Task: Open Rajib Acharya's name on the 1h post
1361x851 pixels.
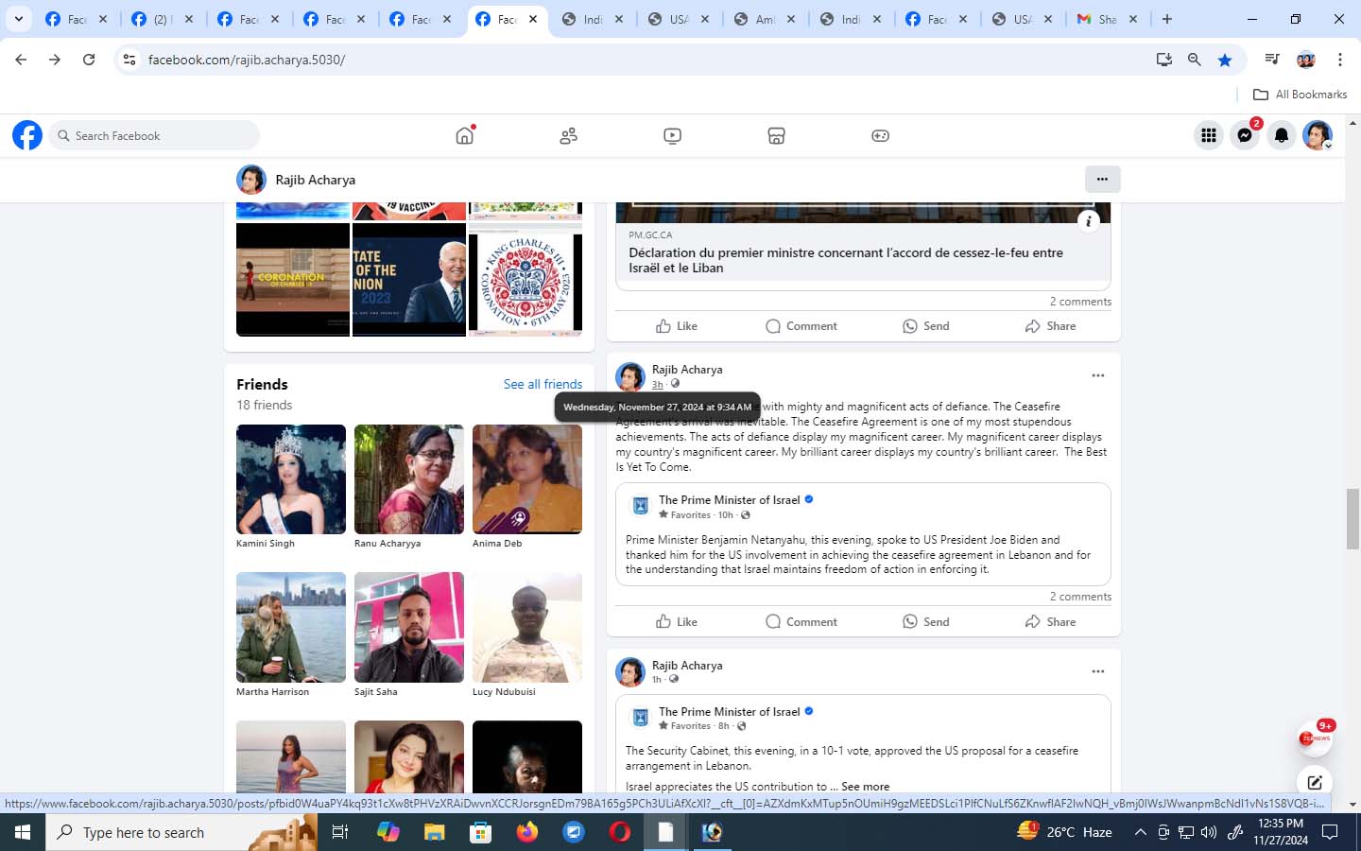Action: (687, 666)
